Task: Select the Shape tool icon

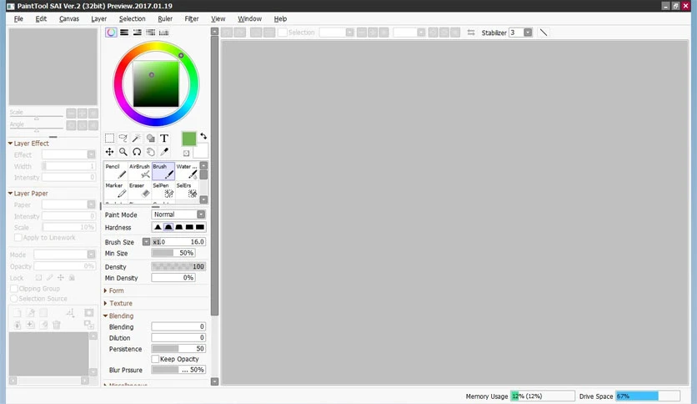Action: [151, 139]
